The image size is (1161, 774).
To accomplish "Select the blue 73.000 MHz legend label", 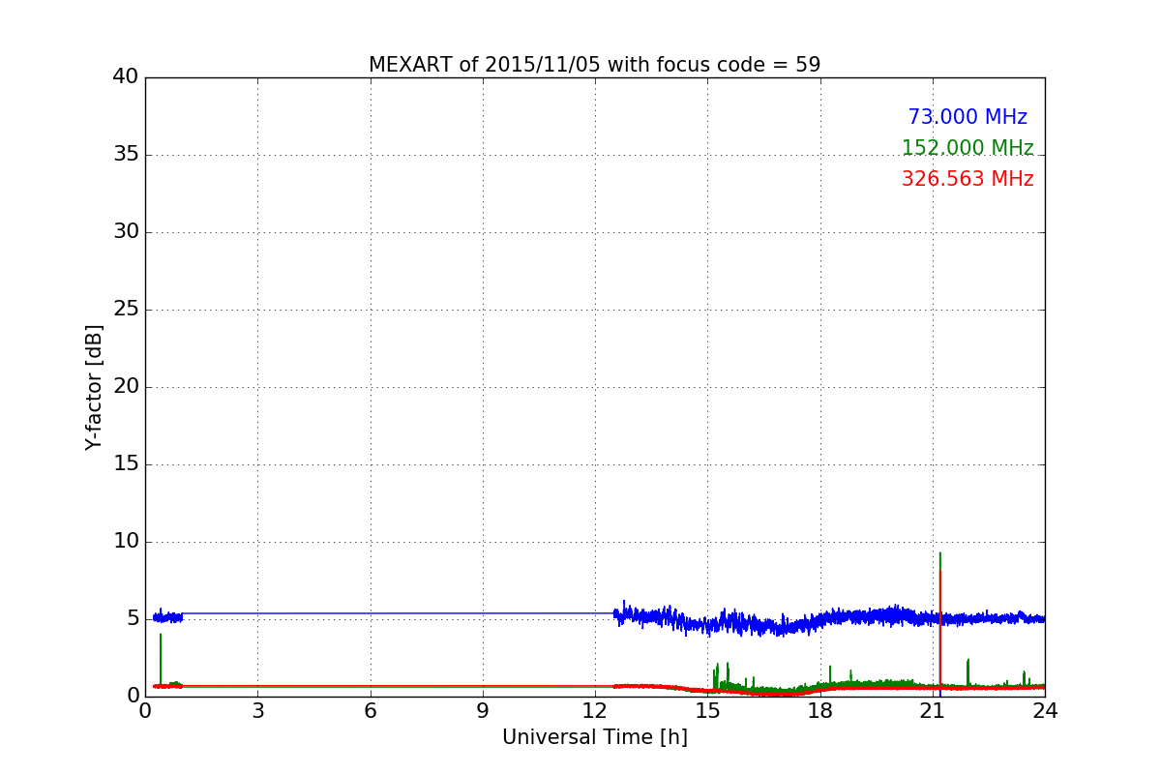I will click(967, 117).
